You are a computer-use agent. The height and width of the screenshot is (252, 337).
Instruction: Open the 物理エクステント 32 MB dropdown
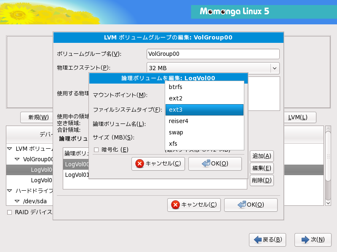point(213,68)
